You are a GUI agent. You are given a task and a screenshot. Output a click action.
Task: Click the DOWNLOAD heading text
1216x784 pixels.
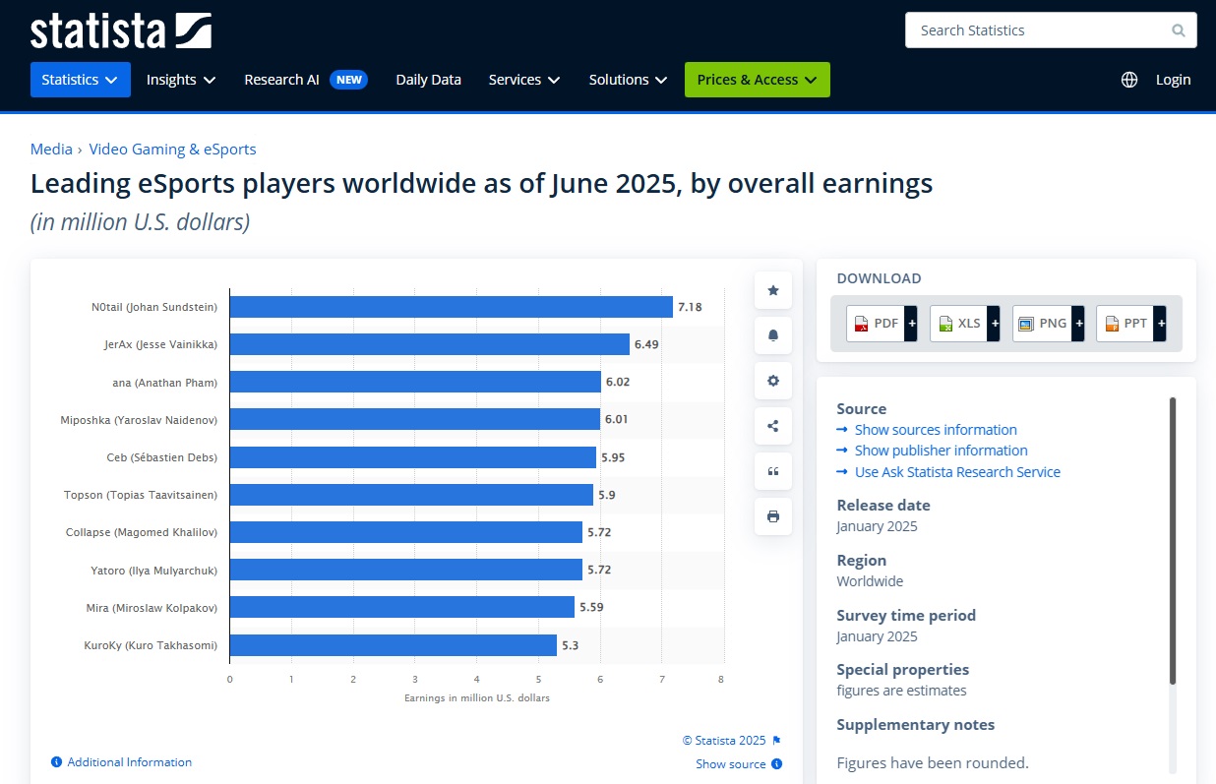880,278
